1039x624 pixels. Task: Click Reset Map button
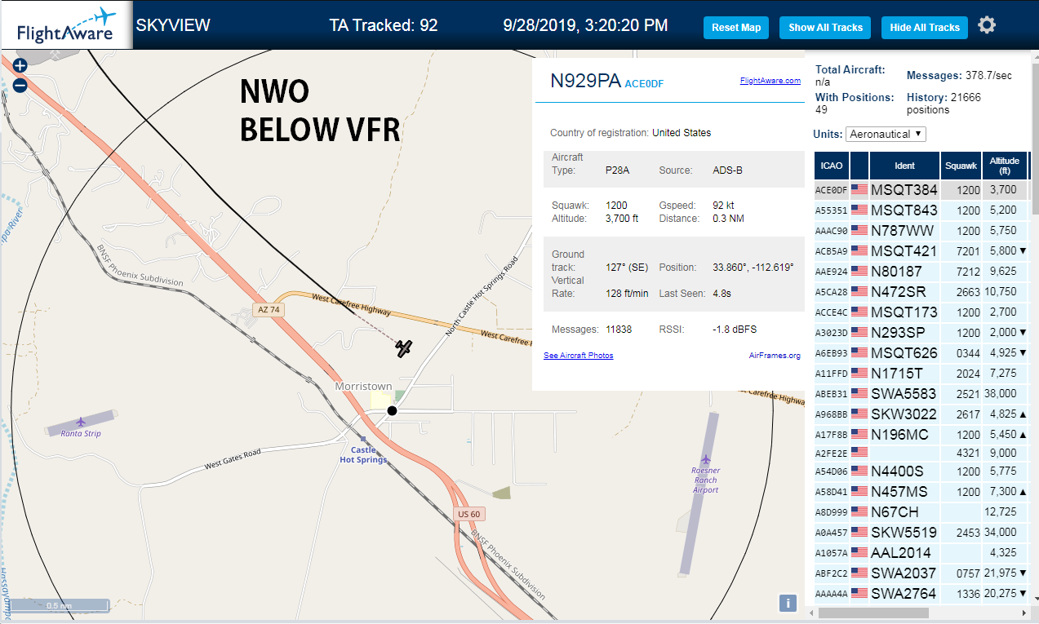coord(736,27)
